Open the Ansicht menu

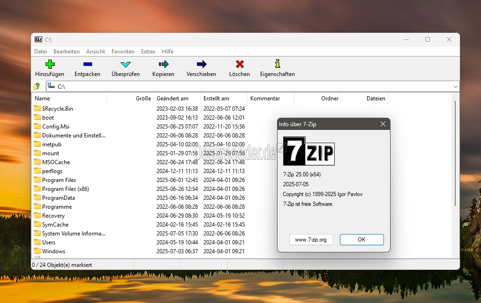pos(95,52)
